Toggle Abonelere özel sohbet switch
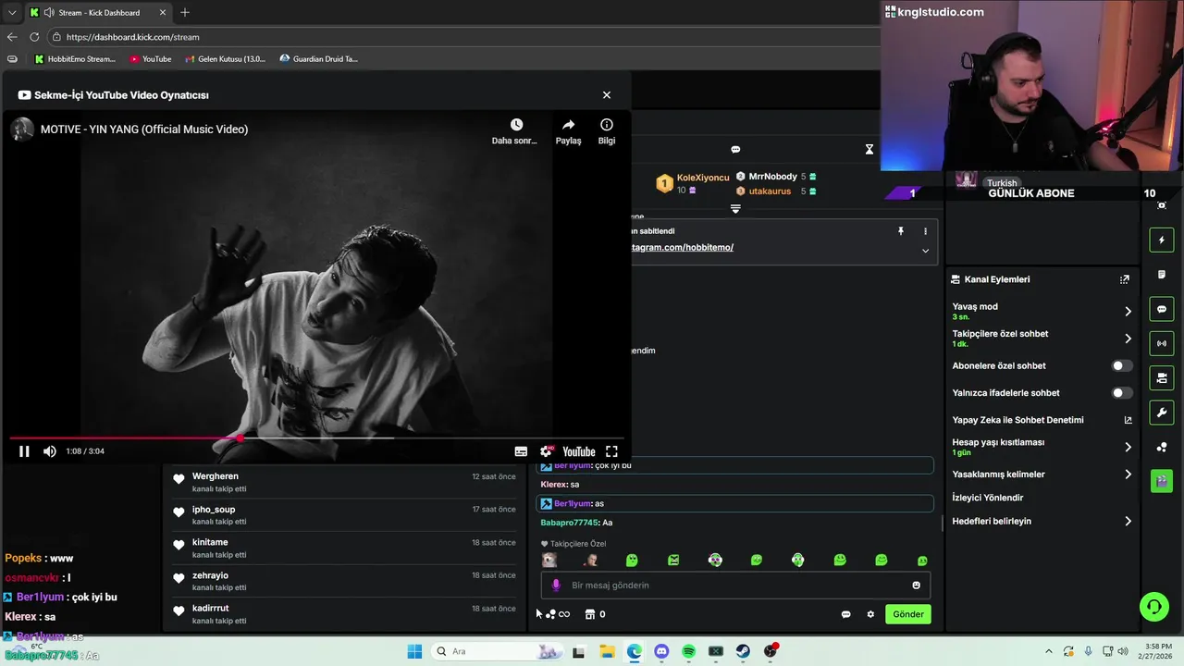The width and height of the screenshot is (1184, 666). [x=1121, y=366]
